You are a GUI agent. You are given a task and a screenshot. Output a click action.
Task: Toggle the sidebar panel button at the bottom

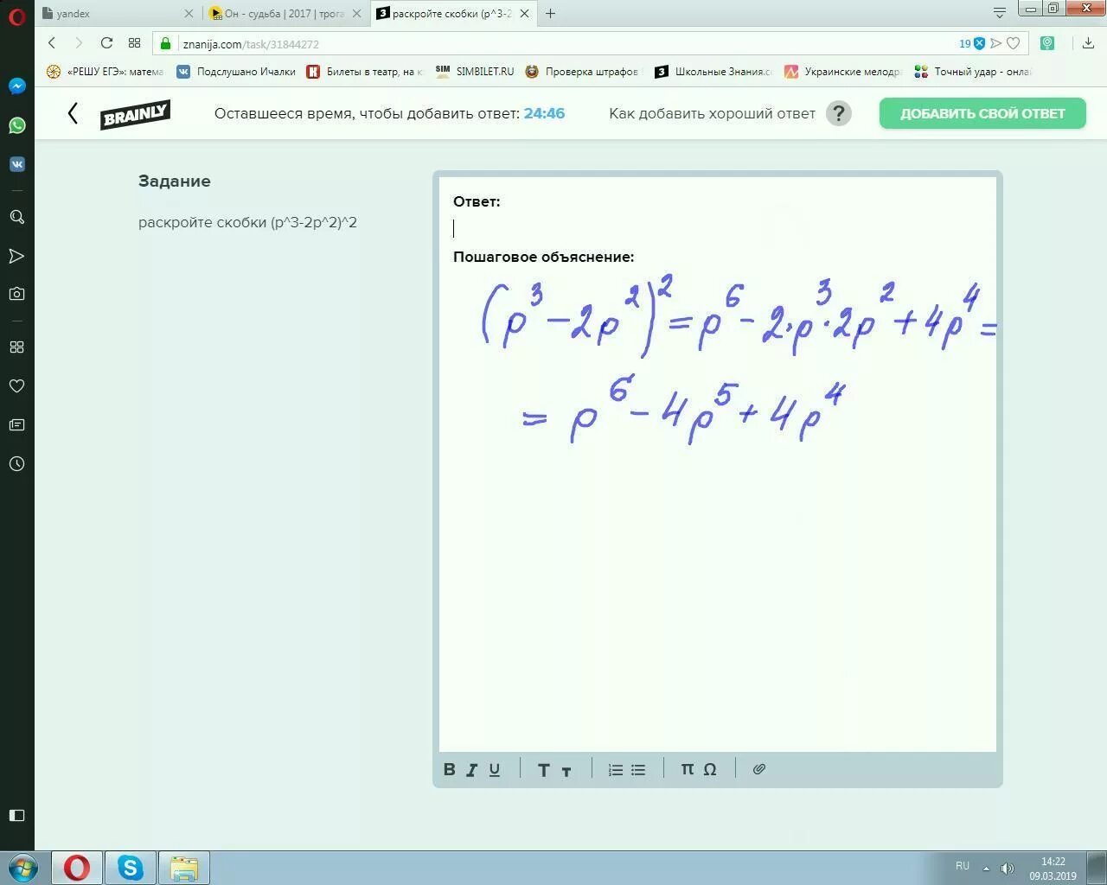pyautogui.click(x=16, y=815)
